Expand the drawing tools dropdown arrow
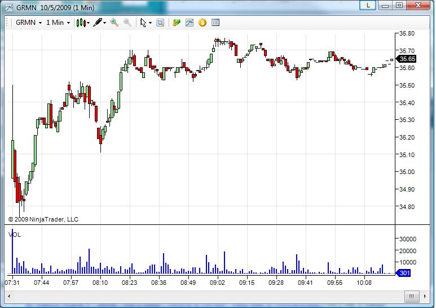 coord(104,23)
